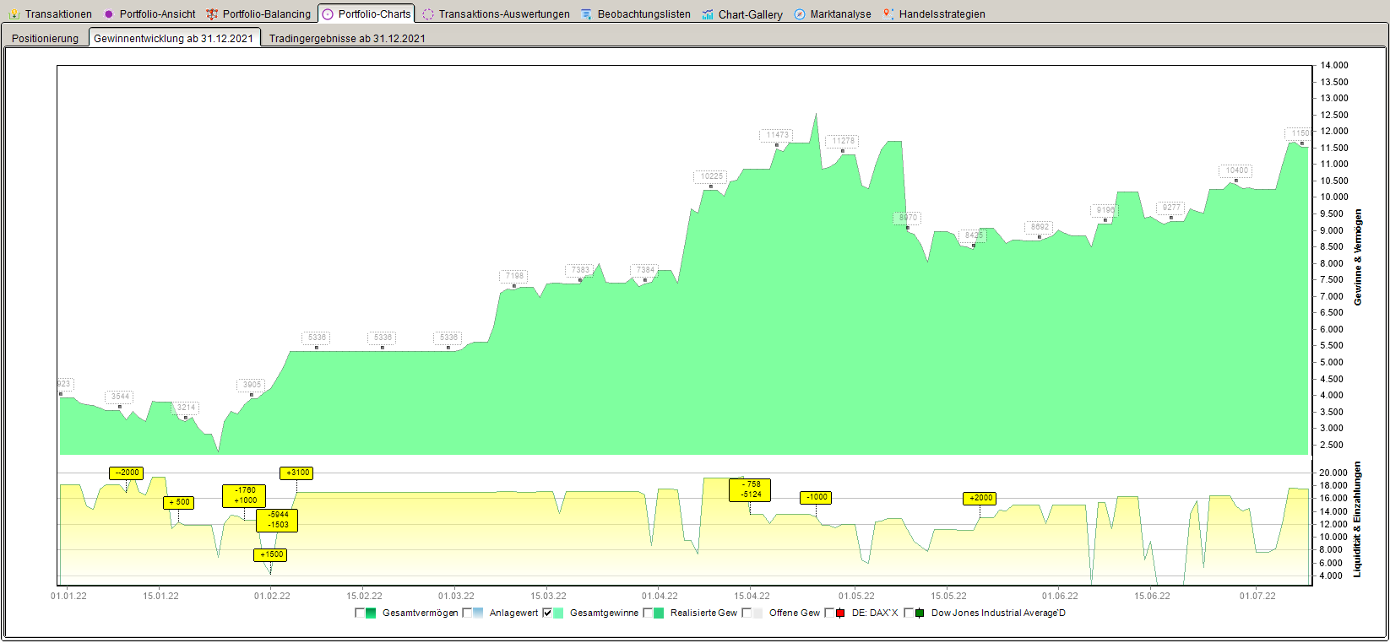Viewport: 1390px width, 643px height.
Task: Open Tradingergebnisse ab 31.12.2021 sub-tab
Action: tap(347, 38)
